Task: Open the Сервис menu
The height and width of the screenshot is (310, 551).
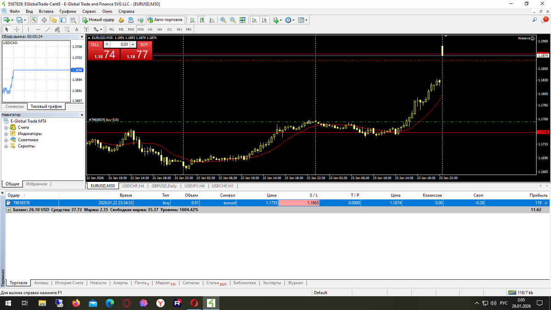Action: click(89, 11)
